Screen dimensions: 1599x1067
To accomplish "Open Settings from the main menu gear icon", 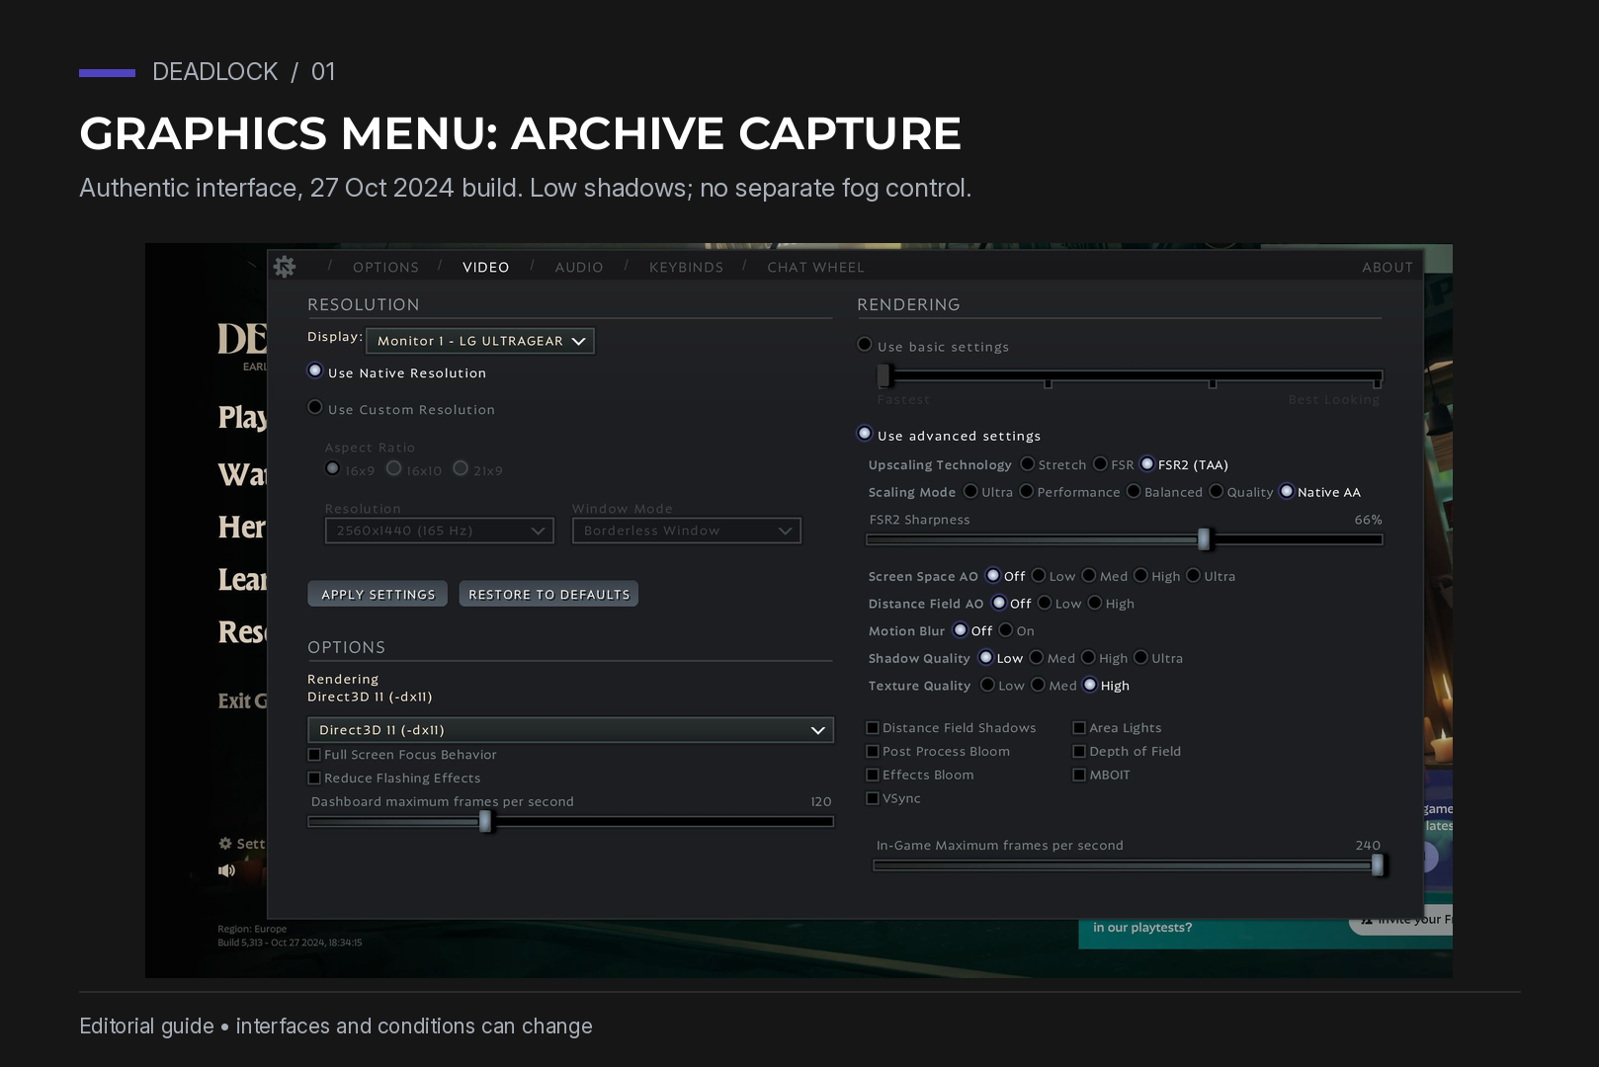I will coord(225,844).
